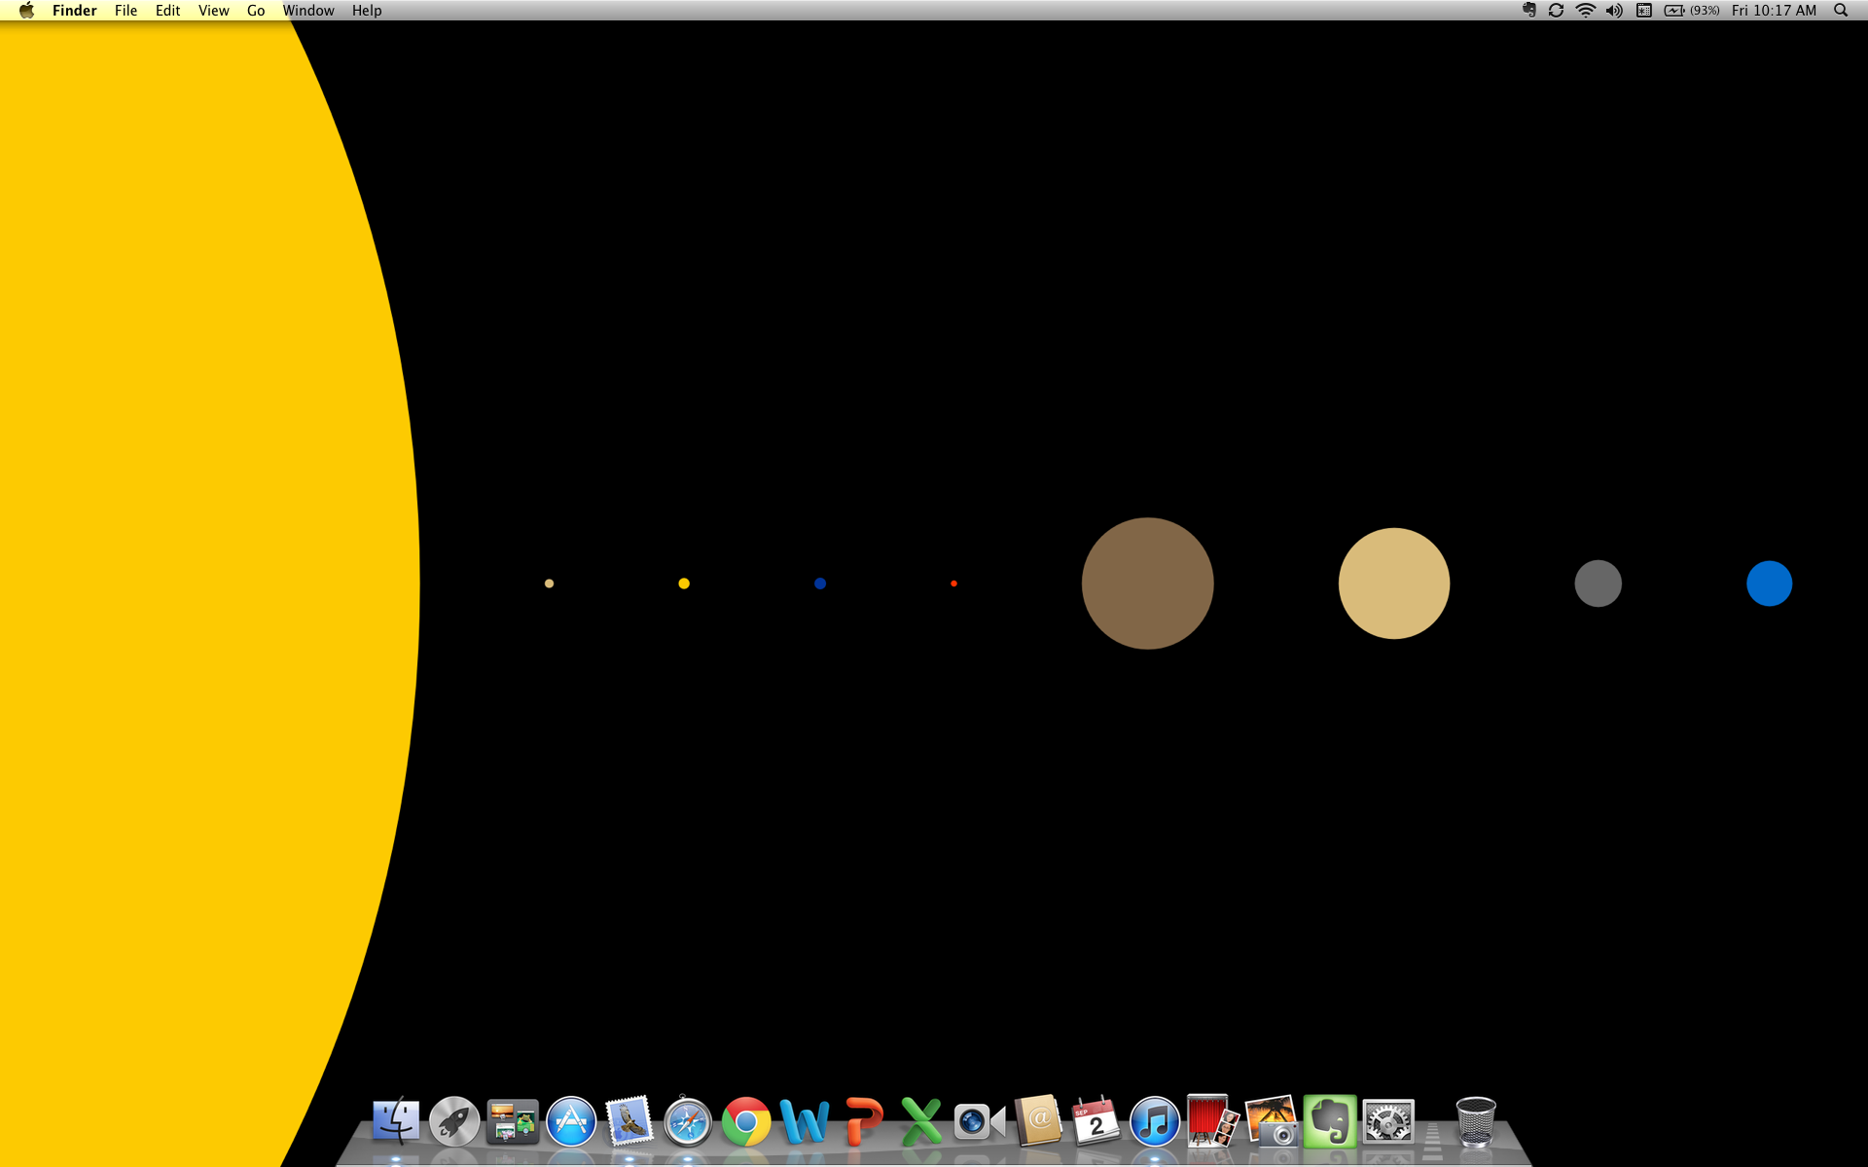Open iPhoto from the Dock

pyautogui.click(x=1272, y=1121)
